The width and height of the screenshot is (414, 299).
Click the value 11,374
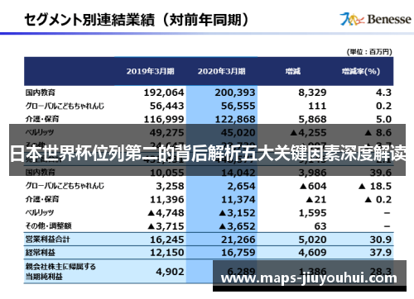[238, 199]
